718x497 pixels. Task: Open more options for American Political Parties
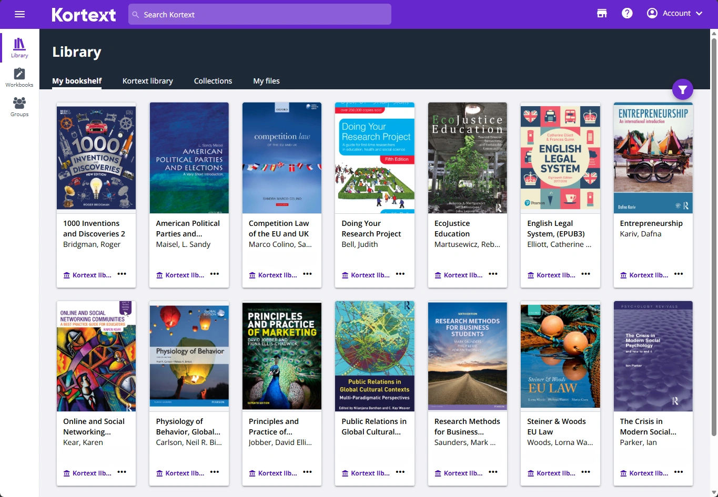[215, 274]
